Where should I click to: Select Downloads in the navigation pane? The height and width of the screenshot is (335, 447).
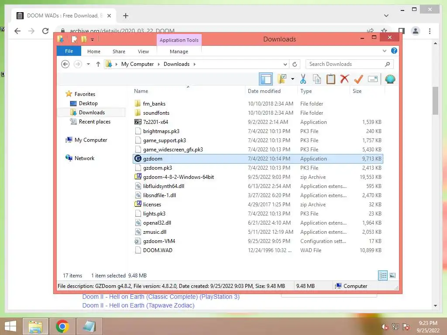92,112
